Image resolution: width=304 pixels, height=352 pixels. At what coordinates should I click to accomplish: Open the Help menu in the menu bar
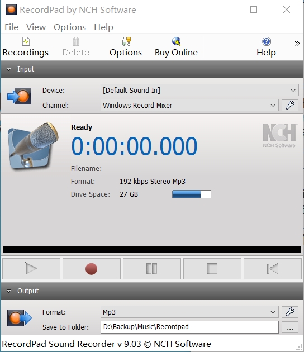103,27
